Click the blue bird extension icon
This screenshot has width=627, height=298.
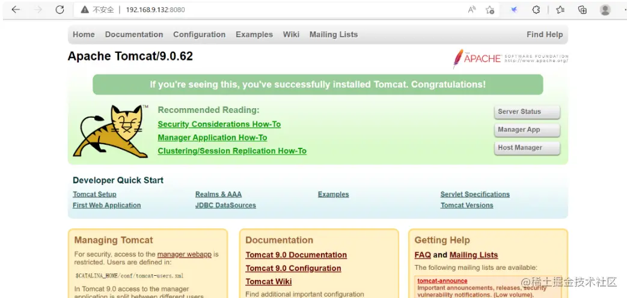coord(514,10)
